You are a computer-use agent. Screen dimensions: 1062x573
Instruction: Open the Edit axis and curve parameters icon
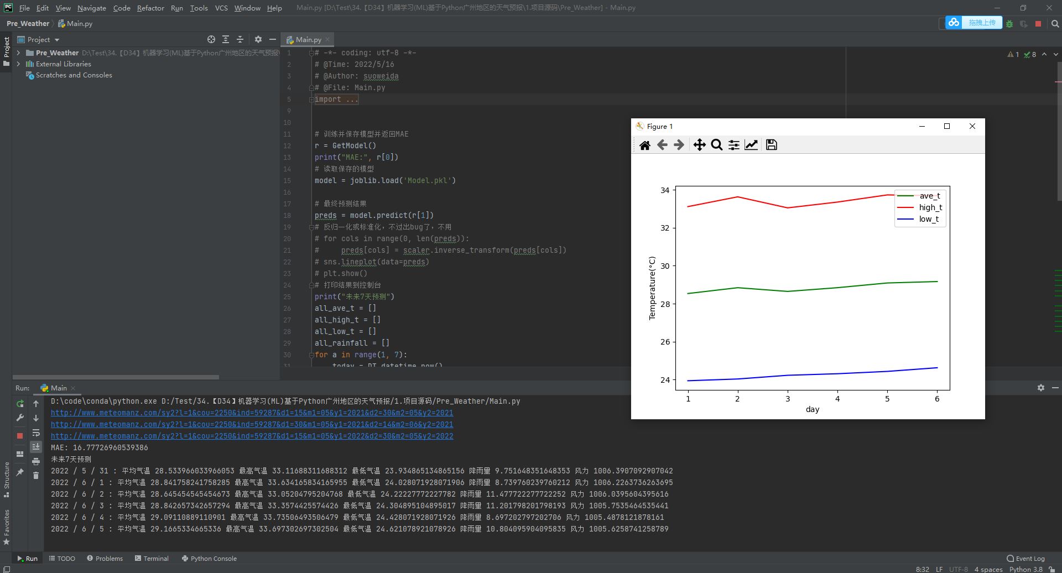coord(751,145)
